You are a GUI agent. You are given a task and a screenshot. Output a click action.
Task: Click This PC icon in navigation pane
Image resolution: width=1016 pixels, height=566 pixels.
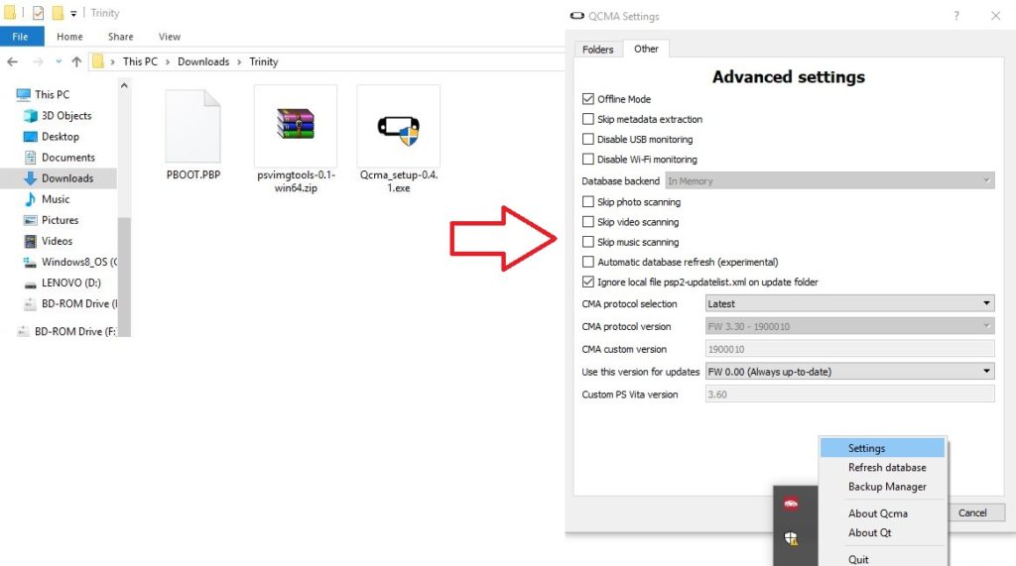[24, 94]
